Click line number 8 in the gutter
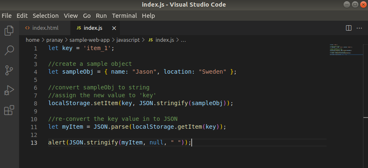The image size is (368, 168). pyautogui.click(x=35, y=103)
